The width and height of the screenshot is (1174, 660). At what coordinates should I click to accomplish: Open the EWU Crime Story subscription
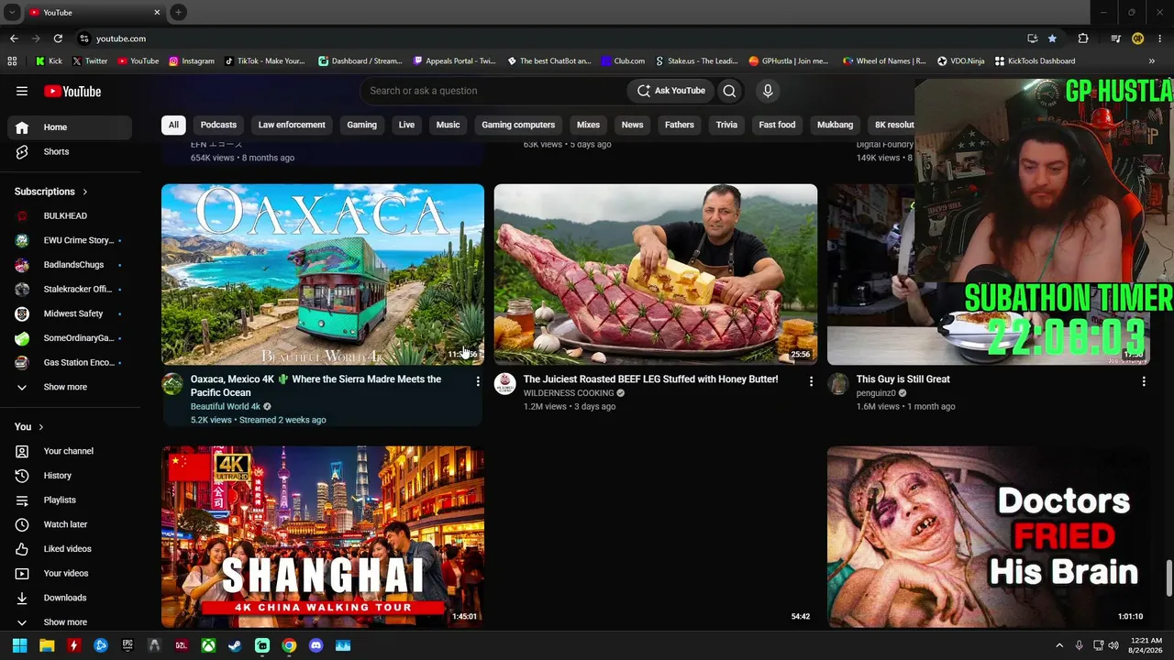[70, 240]
